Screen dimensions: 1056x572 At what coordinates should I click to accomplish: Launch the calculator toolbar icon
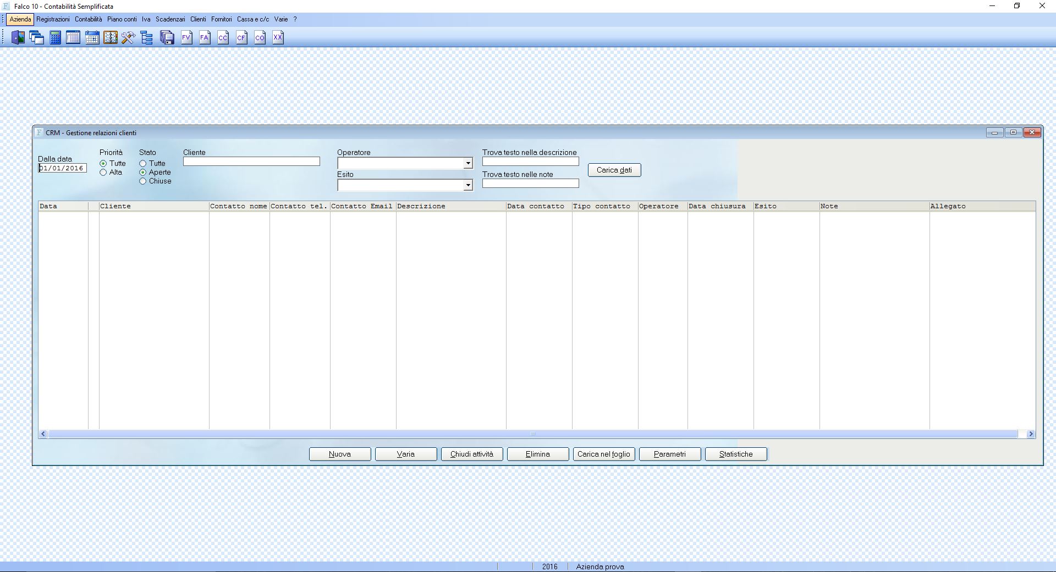point(55,37)
